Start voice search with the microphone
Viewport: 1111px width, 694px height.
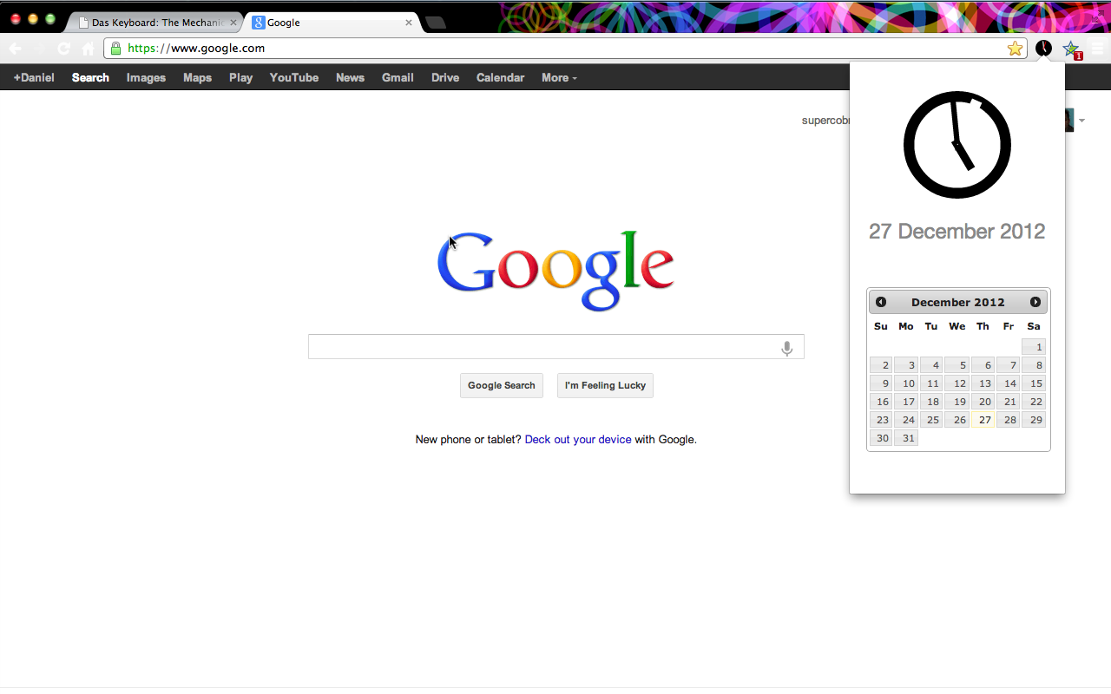point(787,348)
